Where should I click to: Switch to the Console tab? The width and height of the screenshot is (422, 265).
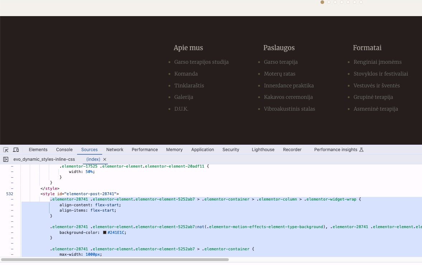coord(64,150)
